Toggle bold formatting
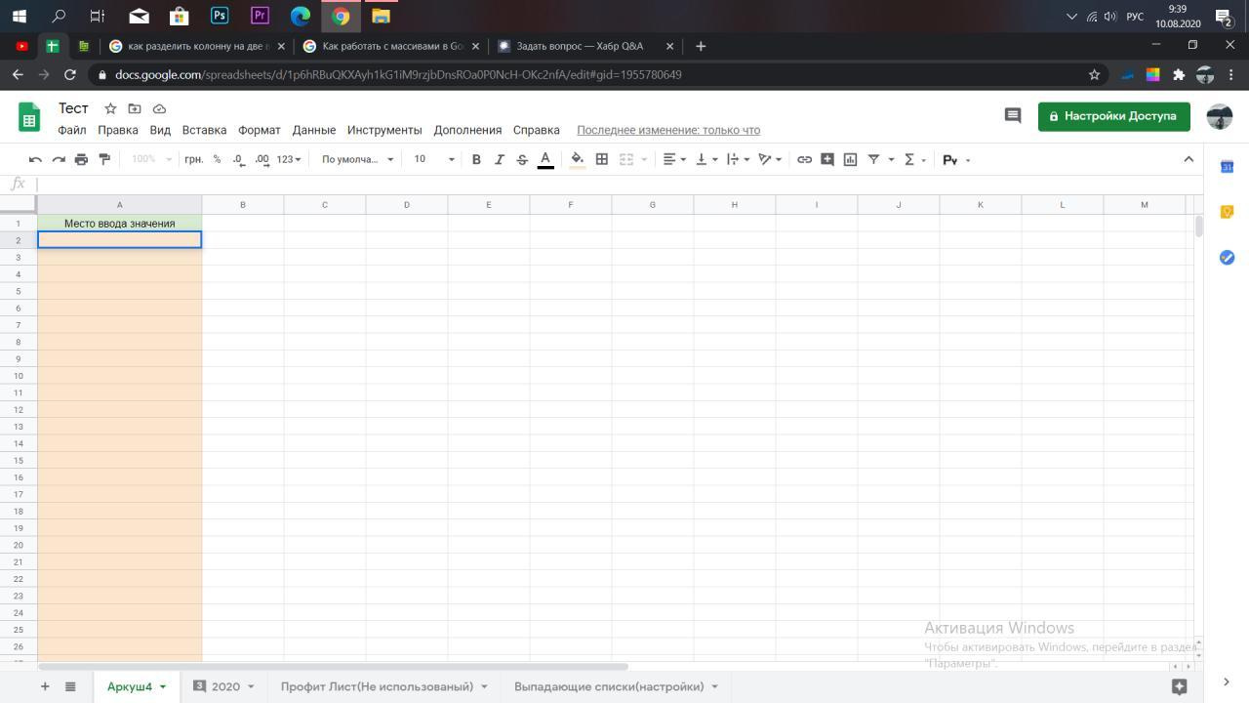This screenshot has width=1249, height=703. pos(476,159)
